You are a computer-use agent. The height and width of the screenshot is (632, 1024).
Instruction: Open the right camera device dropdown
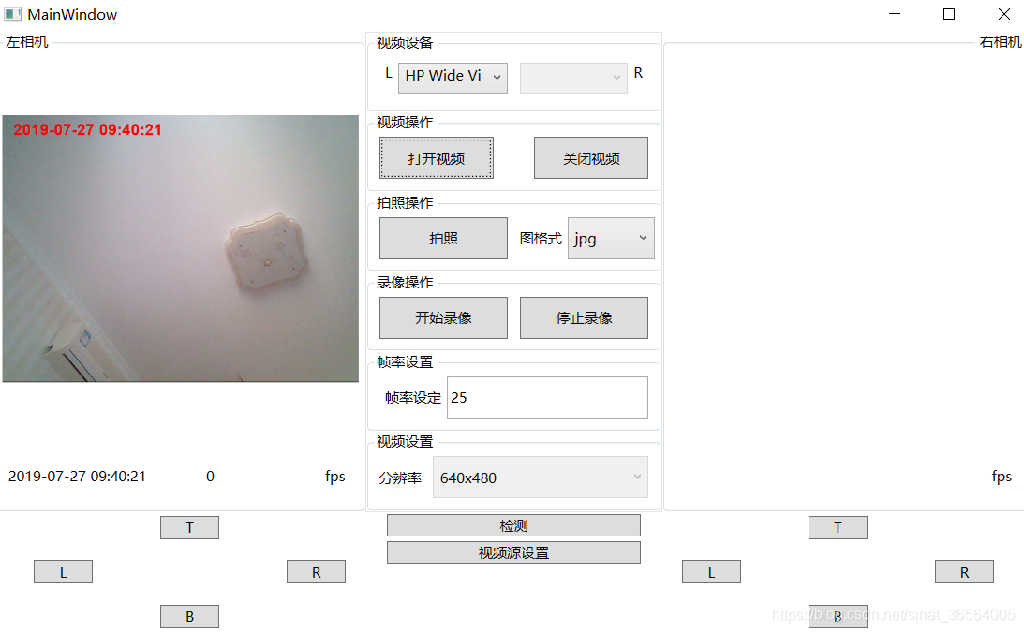(x=573, y=78)
